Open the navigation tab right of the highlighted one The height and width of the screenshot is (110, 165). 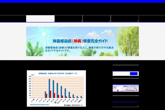point(68,19)
